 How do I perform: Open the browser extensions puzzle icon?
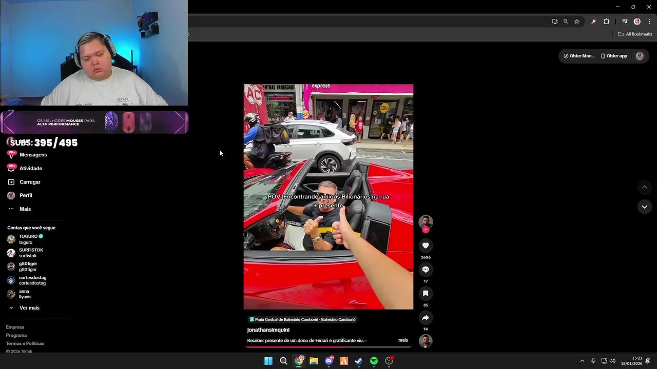[606, 22]
